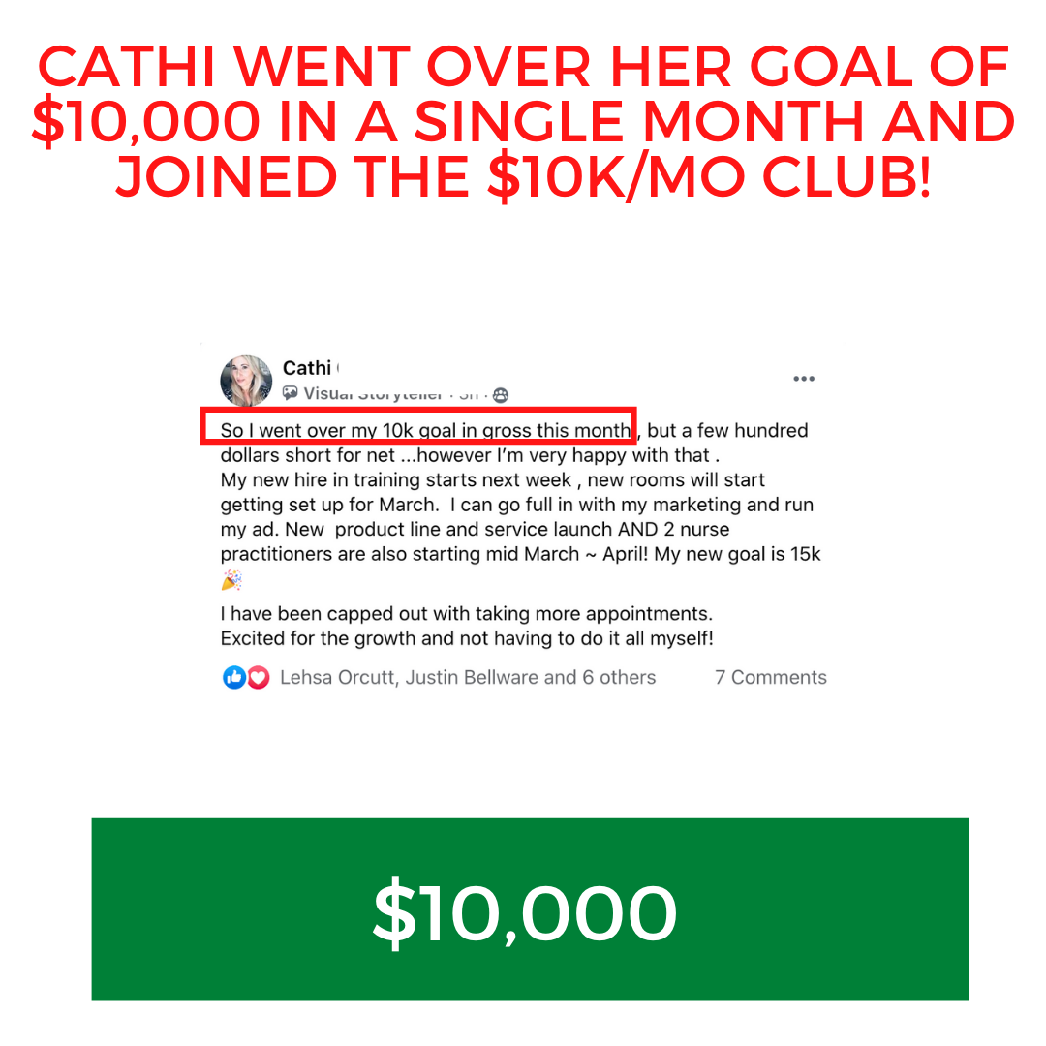Click the Visual Storyteller badge icon
Screen dimensions: 1046x1046
pyautogui.click(x=291, y=393)
